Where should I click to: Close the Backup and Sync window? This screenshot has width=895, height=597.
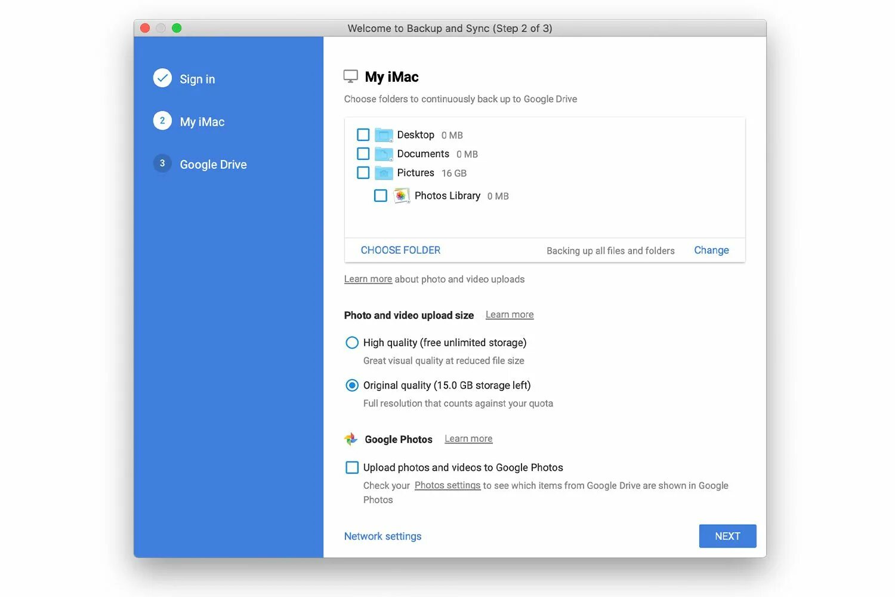(145, 28)
